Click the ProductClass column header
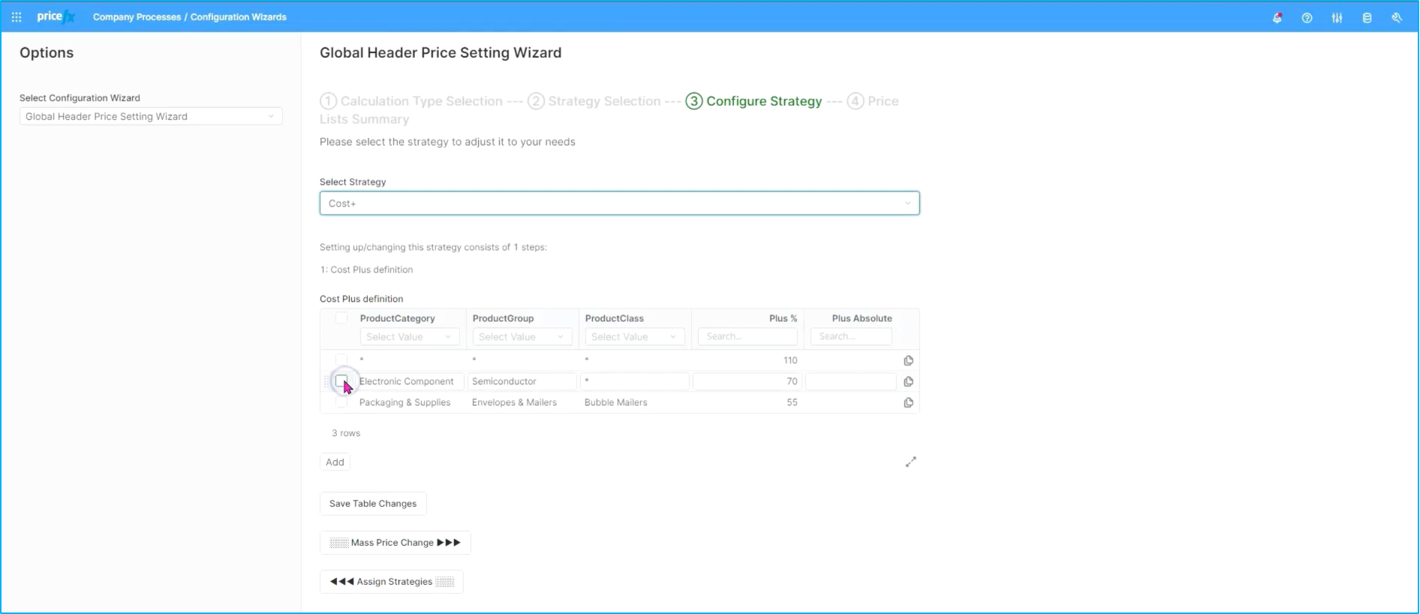Screen dimensions: 1420x614 coord(614,318)
